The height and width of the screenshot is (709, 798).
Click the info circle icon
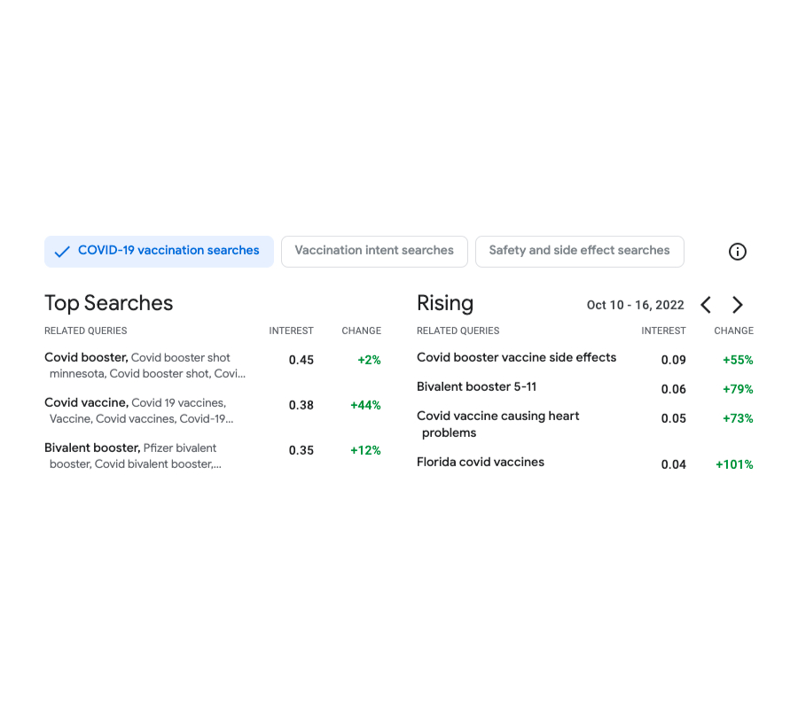point(738,252)
